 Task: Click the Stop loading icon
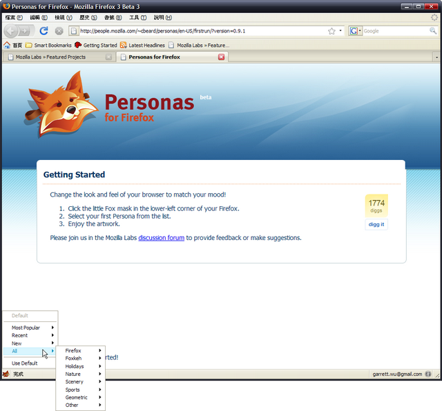pos(59,31)
